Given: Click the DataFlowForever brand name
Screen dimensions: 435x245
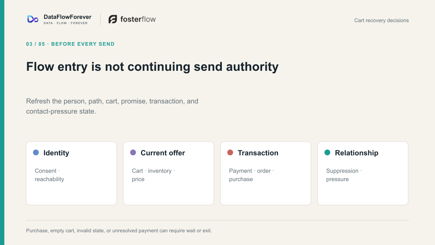Looking at the screenshot, I should (67, 17).
